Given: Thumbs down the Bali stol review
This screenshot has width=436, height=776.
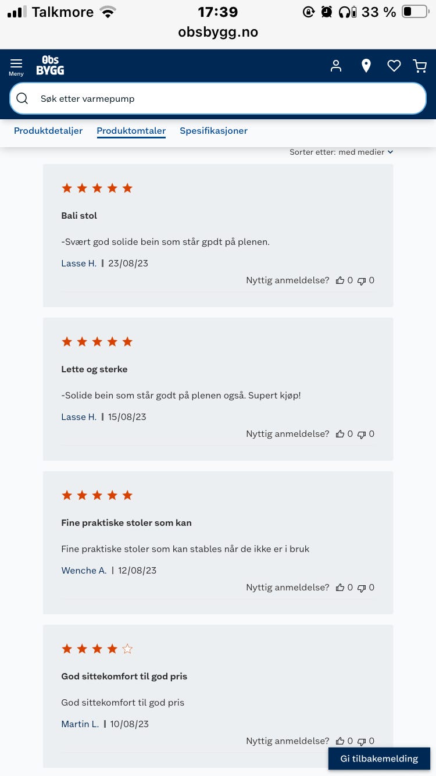Looking at the screenshot, I should (362, 281).
